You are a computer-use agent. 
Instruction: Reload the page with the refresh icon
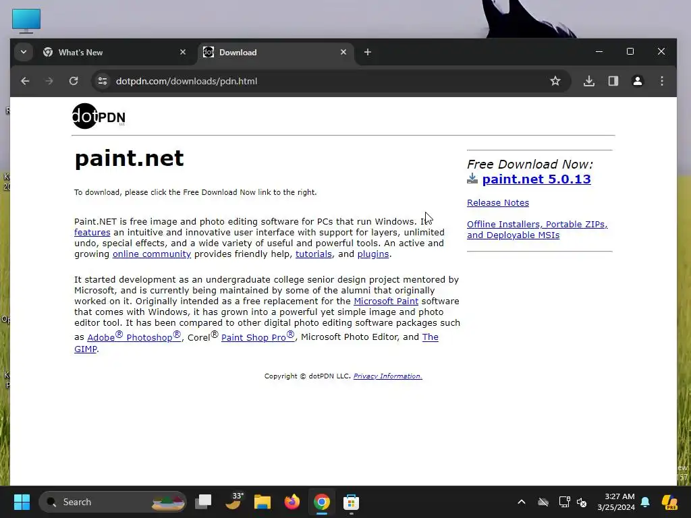(x=74, y=81)
